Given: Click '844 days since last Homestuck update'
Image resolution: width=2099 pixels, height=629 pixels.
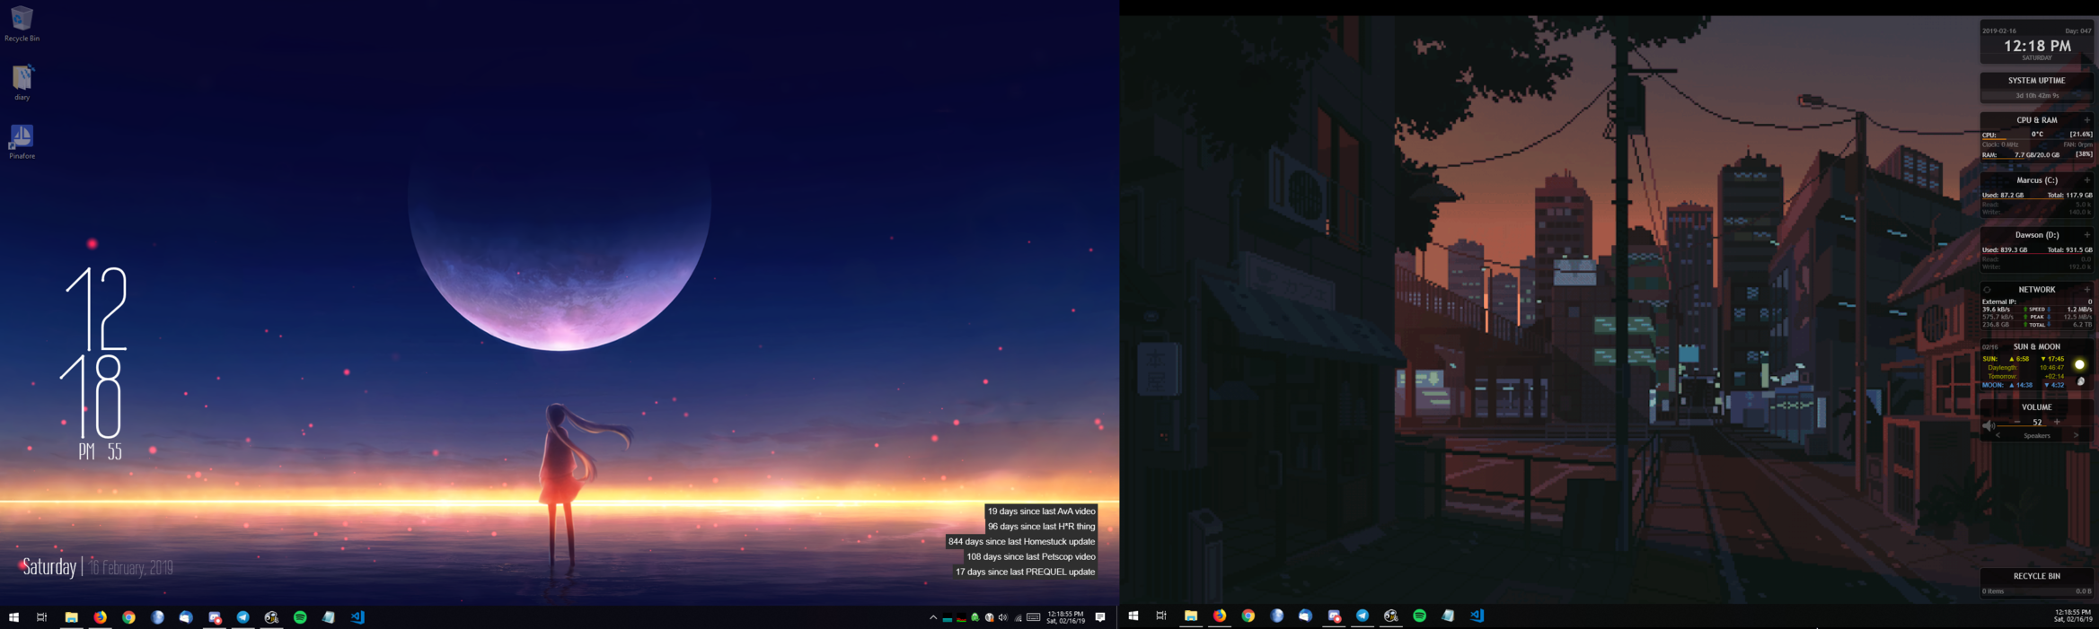Looking at the screenshot, I should coord(1021,541).
